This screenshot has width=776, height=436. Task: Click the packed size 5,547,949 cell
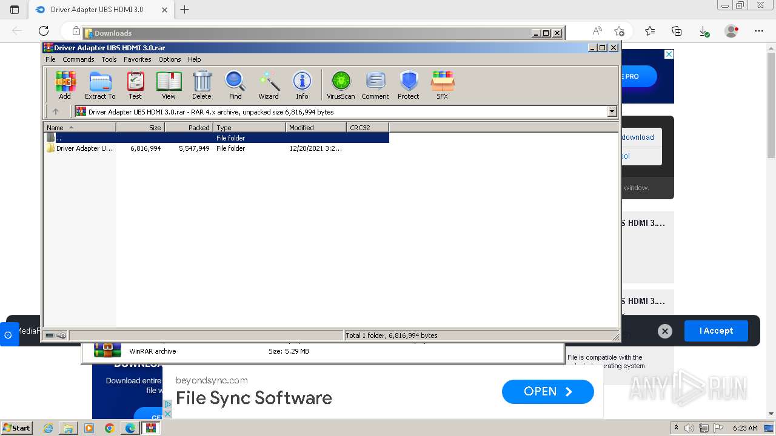tap(194, 148)
